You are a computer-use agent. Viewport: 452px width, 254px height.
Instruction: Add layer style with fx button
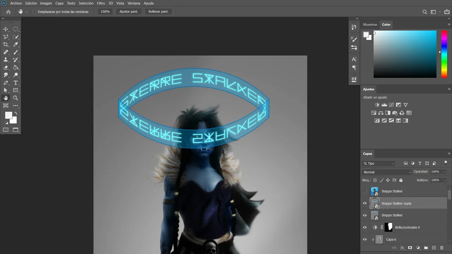click(402, 248)
